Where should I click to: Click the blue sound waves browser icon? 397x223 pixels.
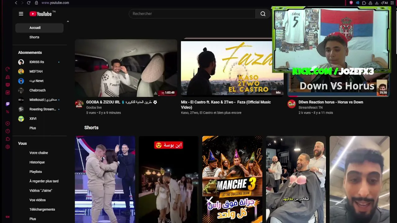358,3
